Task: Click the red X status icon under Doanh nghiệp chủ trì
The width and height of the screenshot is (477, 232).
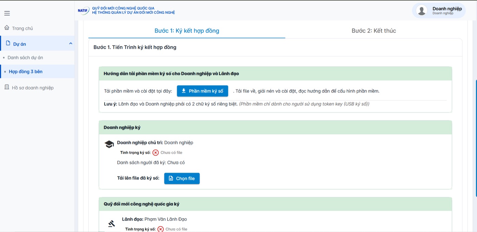Action: 155,153
